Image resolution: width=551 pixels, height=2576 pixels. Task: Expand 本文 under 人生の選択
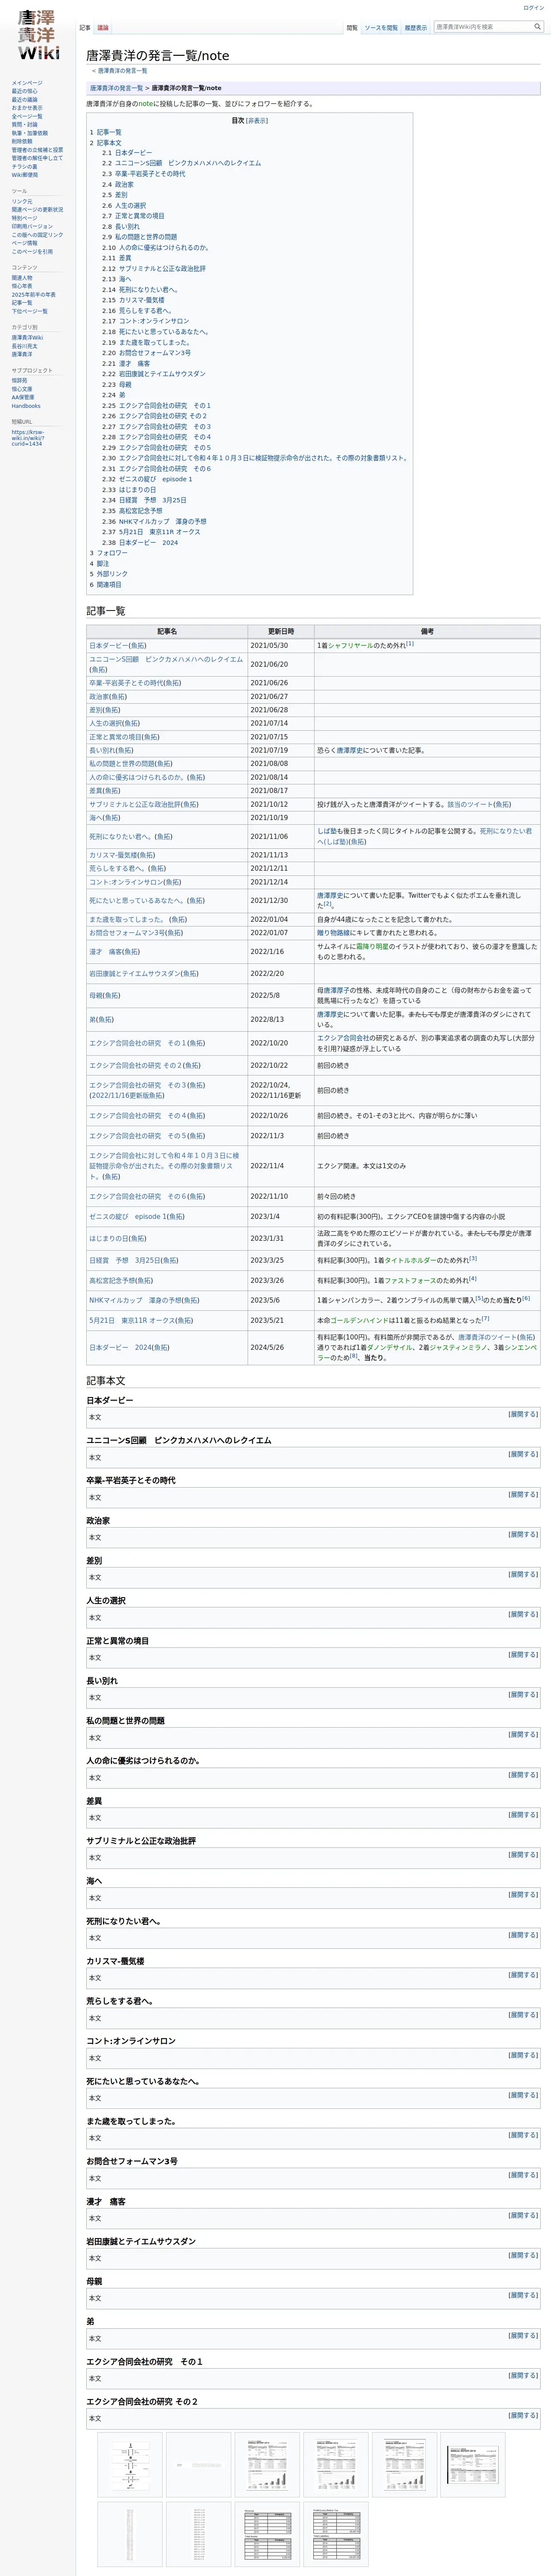pos(523,1614)
